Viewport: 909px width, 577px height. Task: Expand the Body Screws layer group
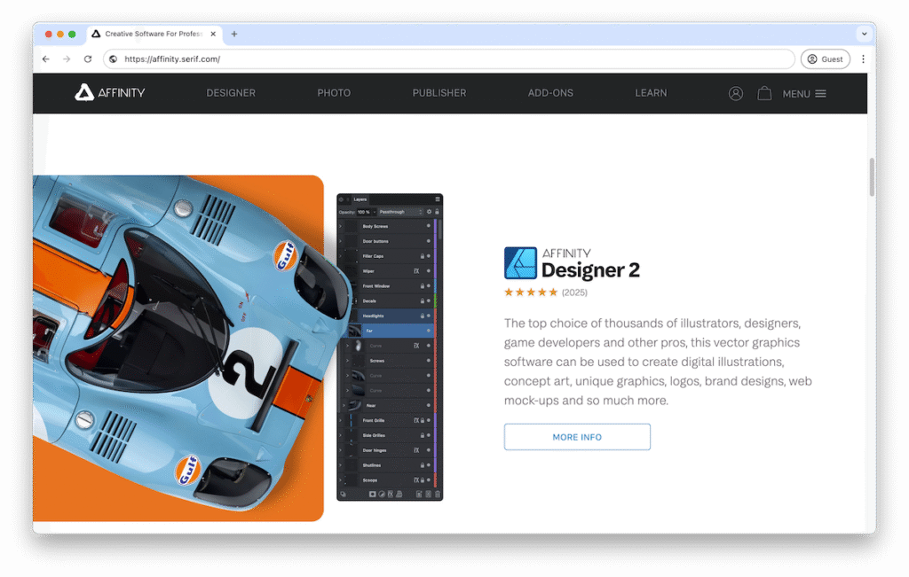(x=341, y=226)
